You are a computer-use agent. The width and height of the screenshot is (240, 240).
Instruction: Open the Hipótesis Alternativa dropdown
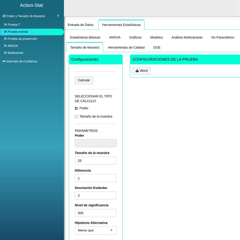click(x=96, y=230)
